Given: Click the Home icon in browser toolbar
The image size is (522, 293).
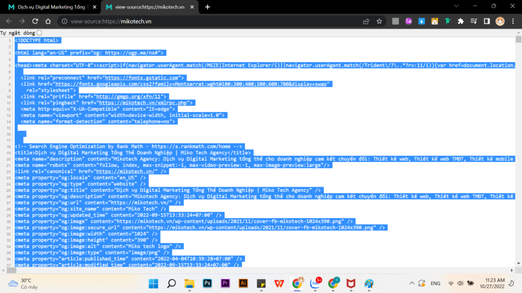Looking at the screenshot, I should pyautogui.click(x=48, y=21).
